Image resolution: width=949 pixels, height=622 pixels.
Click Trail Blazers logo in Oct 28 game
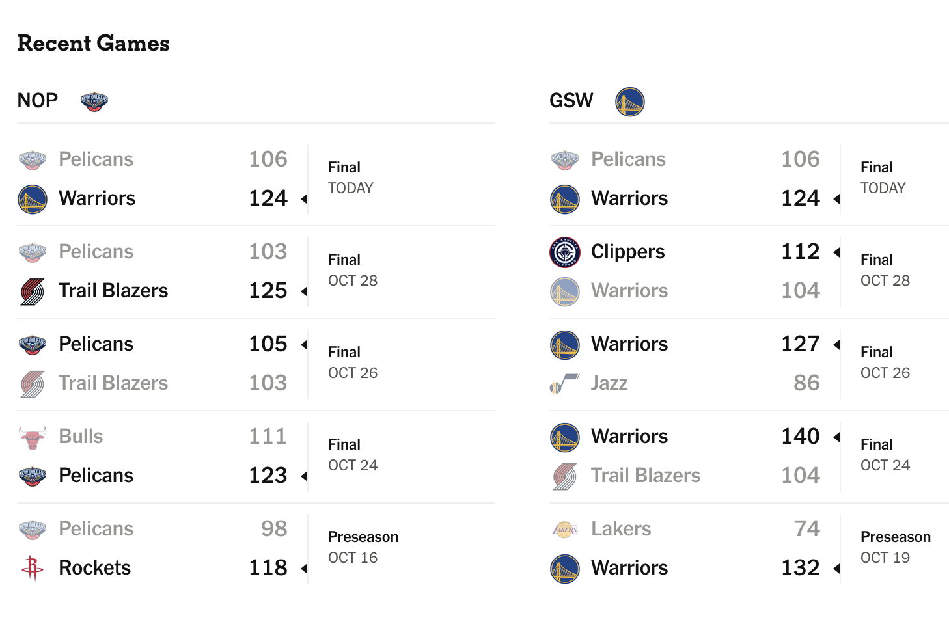(33, 292)
